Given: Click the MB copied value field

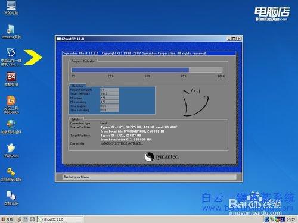Looking at the screenshot, I should point(110,98).
